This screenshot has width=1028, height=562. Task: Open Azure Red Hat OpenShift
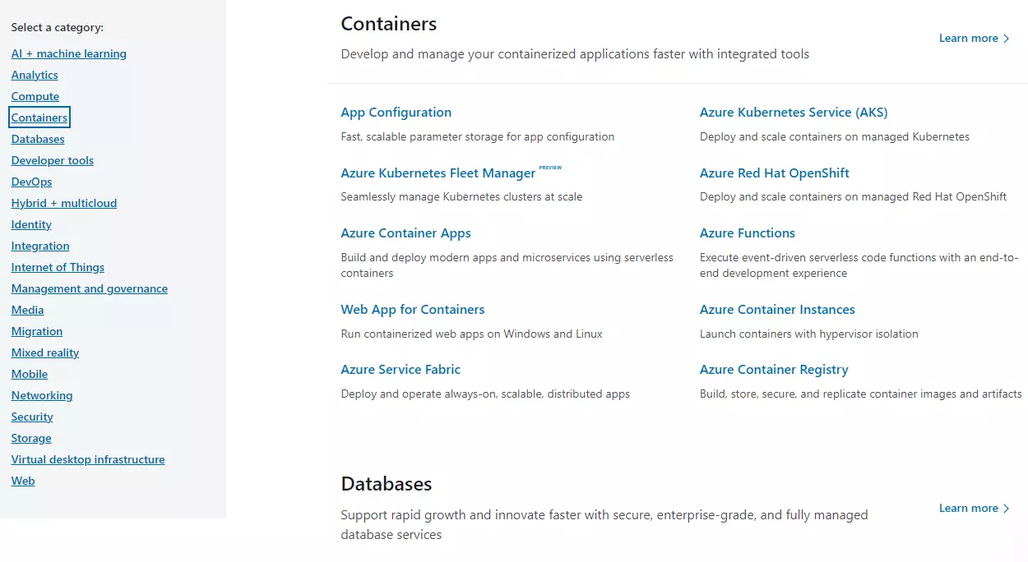(774, 173)
